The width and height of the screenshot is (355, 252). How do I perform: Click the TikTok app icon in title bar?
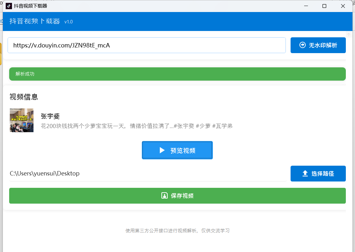(x=9, y=6)
